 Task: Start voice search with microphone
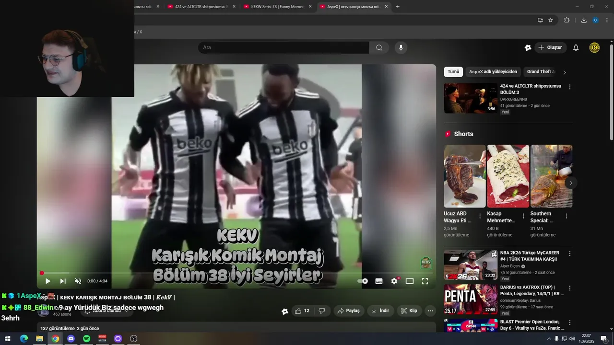coord(401,47)
